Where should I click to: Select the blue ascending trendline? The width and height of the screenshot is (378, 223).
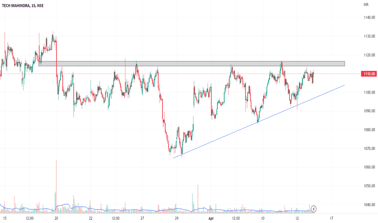pyautogui.click(x=259, y=122)
